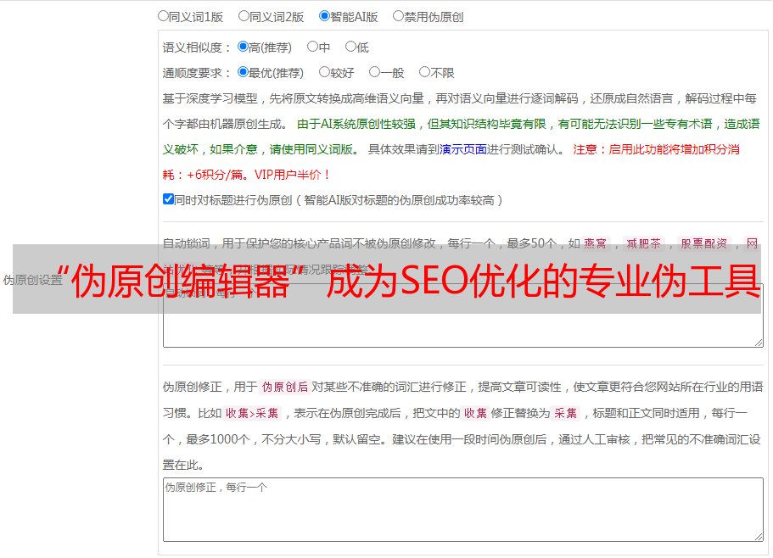Select the 同义词1版 radio option

tap(163, 16)
